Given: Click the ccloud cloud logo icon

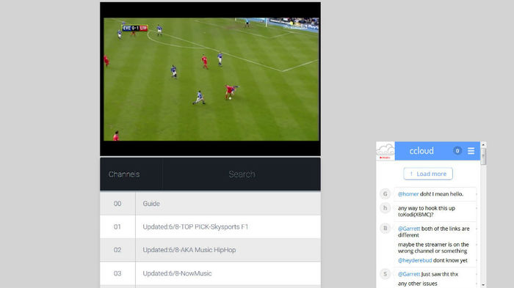Looking at the screenshot, I should coord(385,151).
